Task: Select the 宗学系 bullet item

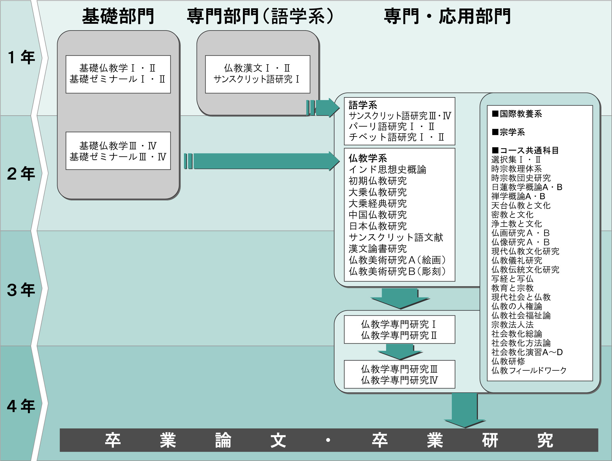Action: click(x=508, y=132)
